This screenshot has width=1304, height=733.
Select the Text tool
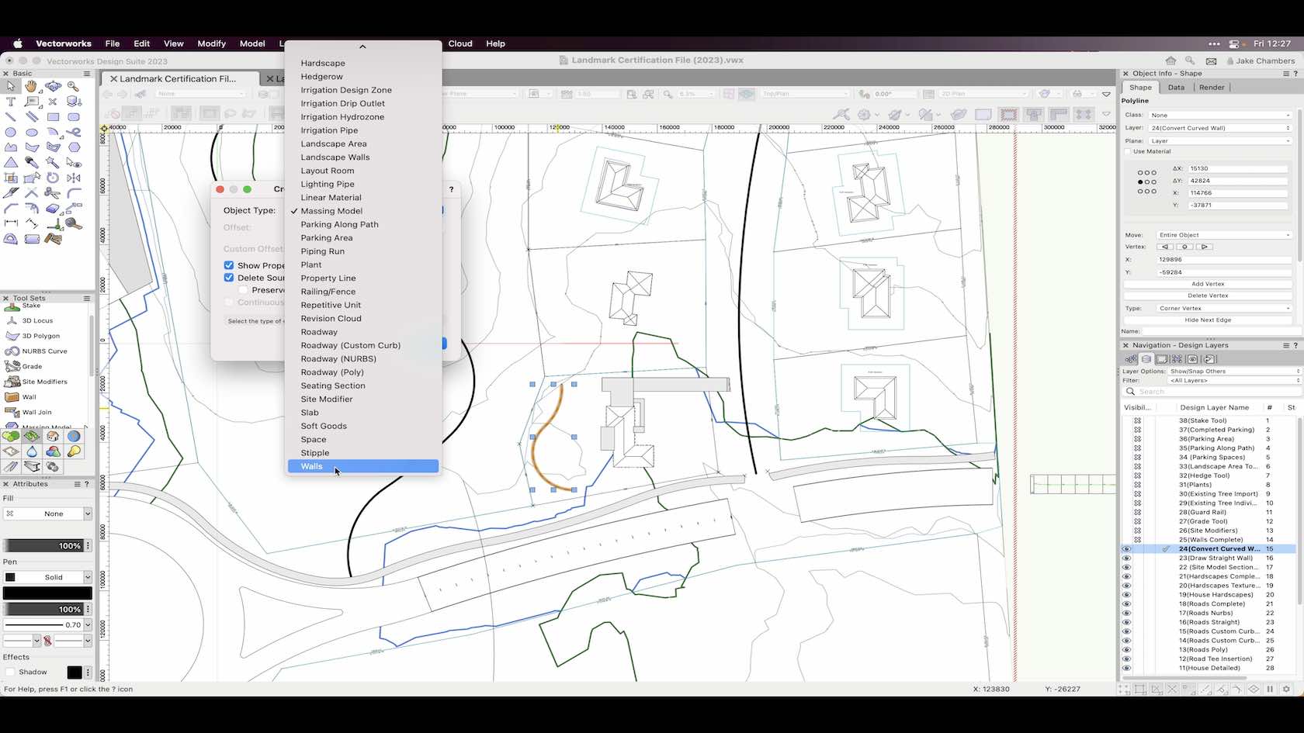(x=11, y=102)
